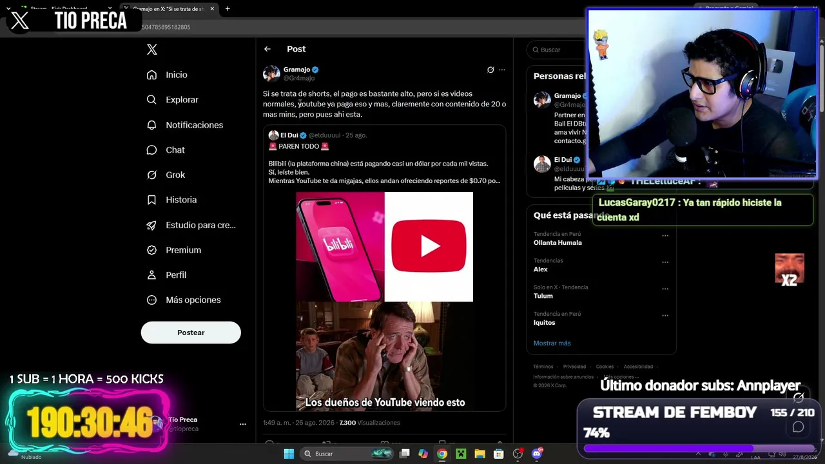Click the Accesibilidad footer link
Screen dimensions: 825x464
pyautogui.click(x=638, y=367)
